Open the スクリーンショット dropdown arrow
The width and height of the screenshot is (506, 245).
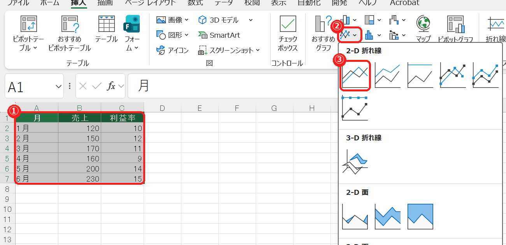point(258,50)
